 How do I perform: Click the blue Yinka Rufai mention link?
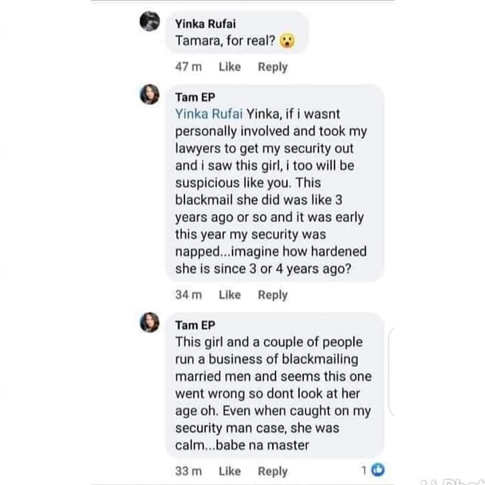pos(207,114)
